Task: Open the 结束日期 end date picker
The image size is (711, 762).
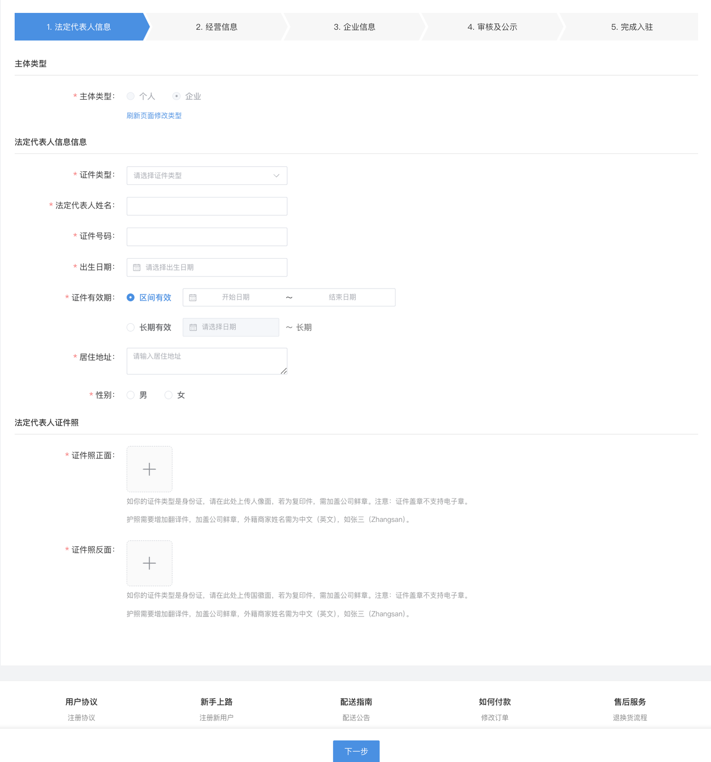Action: pos(342,297)
